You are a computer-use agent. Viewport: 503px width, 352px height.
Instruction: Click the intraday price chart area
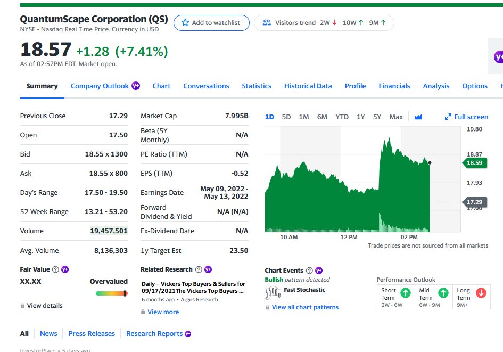coord(363,179)
